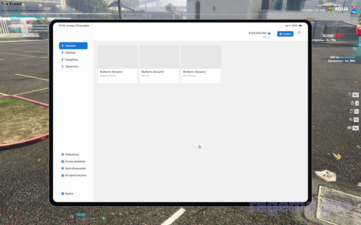Click the gavel icon beside Транспорт
Screen dimensions: 361x225
pyautogui.click(x=63, y=67)
